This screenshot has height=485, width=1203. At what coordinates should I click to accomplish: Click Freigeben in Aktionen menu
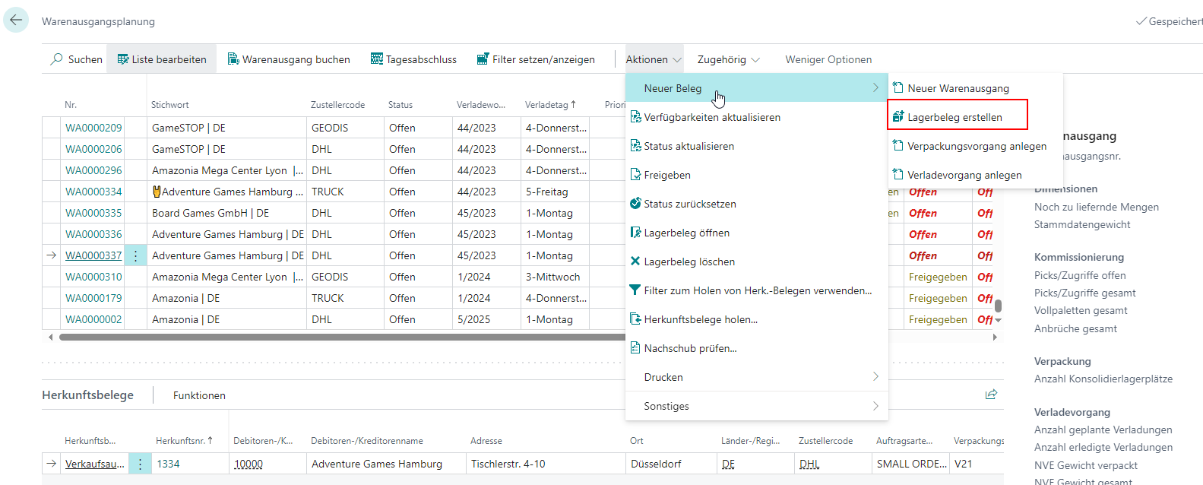click(666, 175)
